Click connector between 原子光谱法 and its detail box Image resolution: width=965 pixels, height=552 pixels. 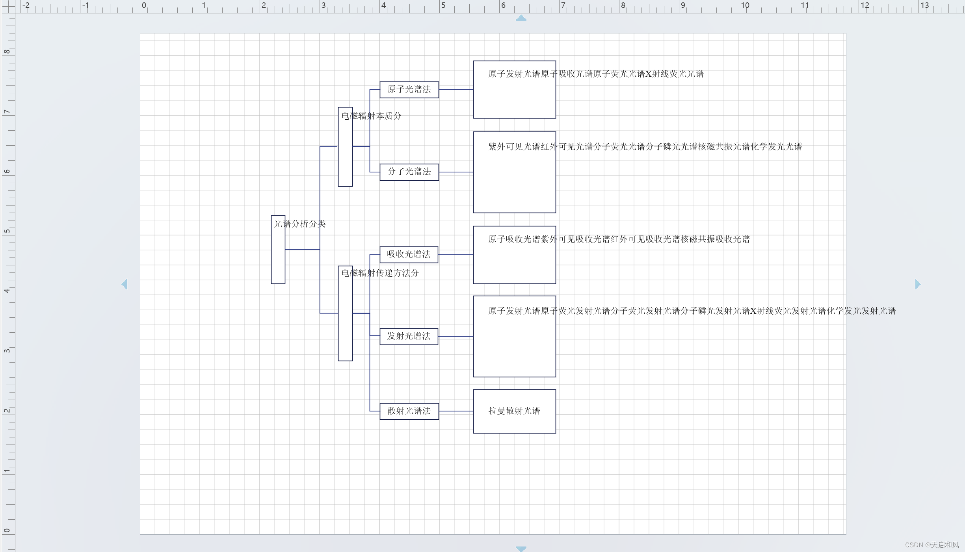click(x=456, y=89)
